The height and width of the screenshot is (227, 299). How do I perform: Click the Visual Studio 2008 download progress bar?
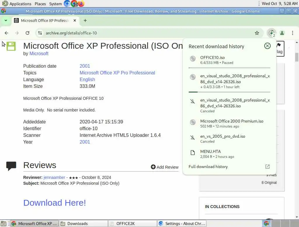click(230, 92)
